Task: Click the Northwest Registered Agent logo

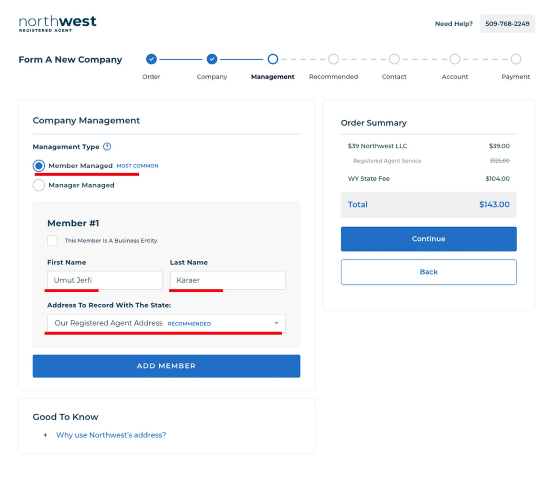Action: pos(58,24)
